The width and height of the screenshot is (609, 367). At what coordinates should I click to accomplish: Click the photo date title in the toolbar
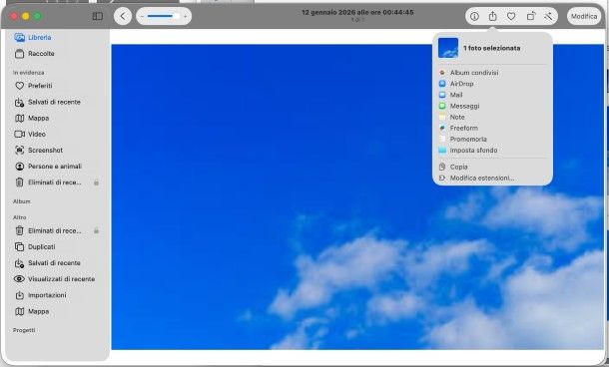point(357,12)
